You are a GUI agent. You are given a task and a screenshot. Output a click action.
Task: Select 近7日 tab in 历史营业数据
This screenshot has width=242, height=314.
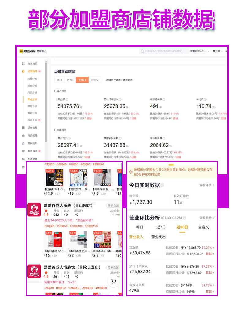coord(70,80)
